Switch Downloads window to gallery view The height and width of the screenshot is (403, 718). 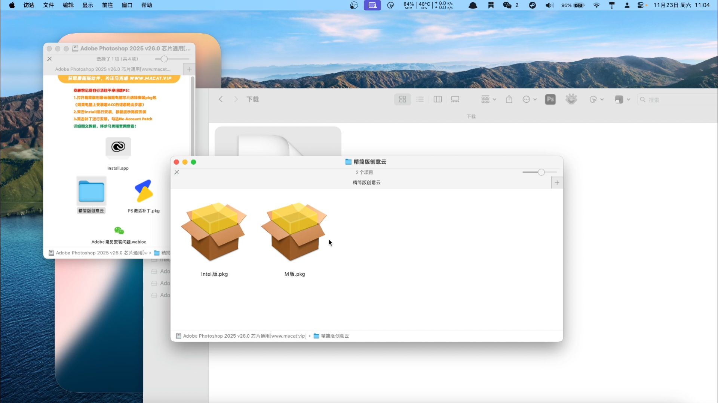pyautogui.click(x=455, y=99)
